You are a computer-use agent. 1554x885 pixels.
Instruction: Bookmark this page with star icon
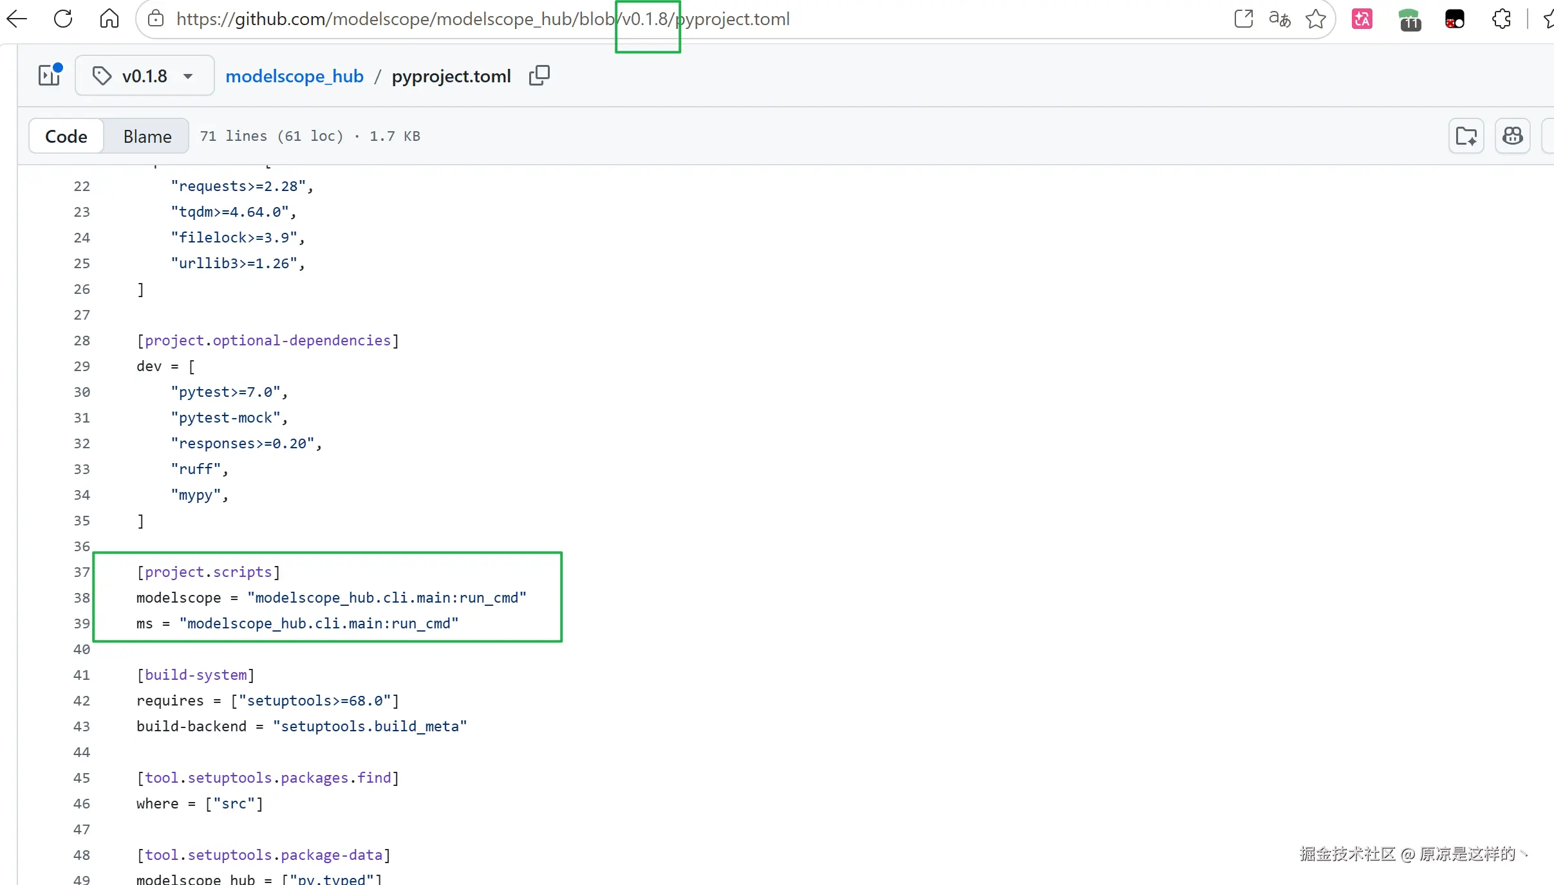1316,19
